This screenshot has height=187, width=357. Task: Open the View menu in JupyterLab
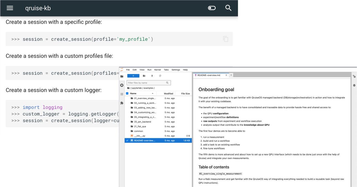pos(142,70)
